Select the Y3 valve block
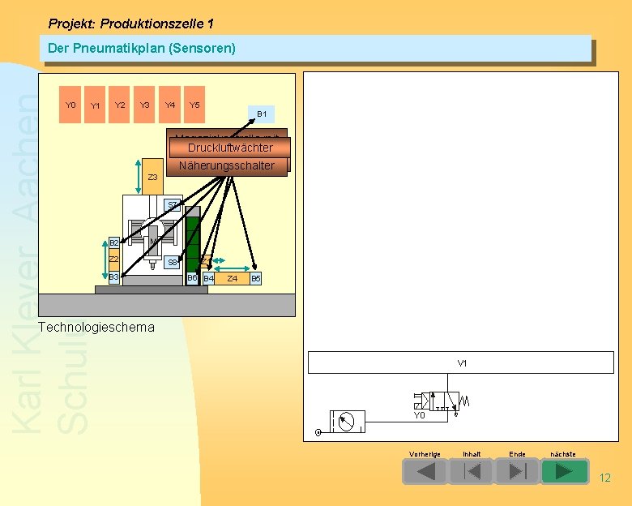This screenshot has height=506, width=632. coord(144,105)
